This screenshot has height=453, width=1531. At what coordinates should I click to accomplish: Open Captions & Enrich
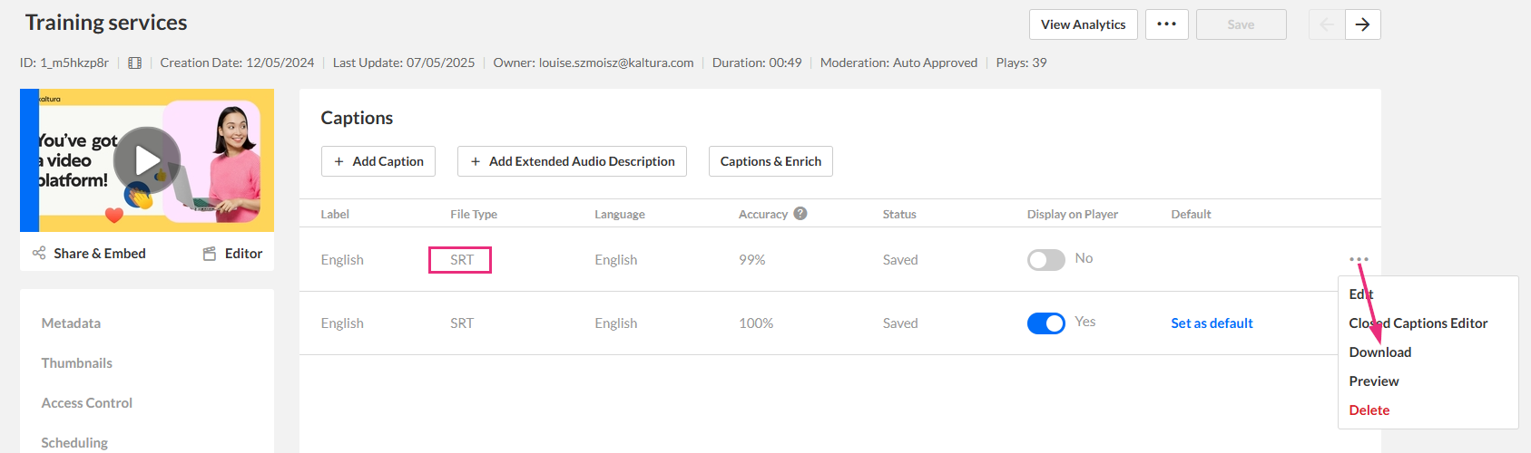coord(770,161)
